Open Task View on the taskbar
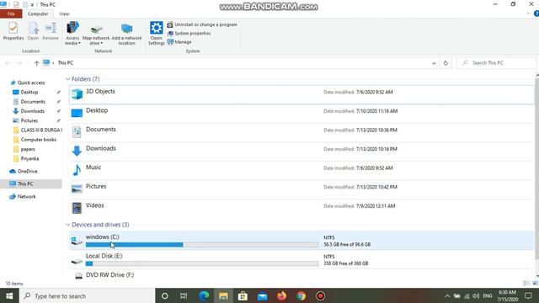 (184, 295)
